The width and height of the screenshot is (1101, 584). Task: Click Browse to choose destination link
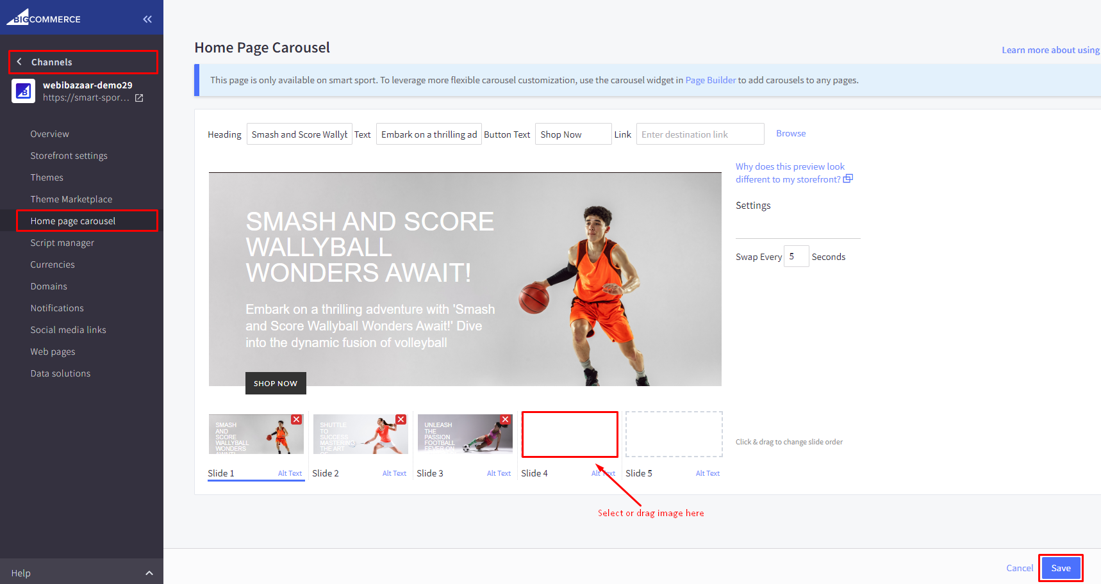(x=791, y=133)
